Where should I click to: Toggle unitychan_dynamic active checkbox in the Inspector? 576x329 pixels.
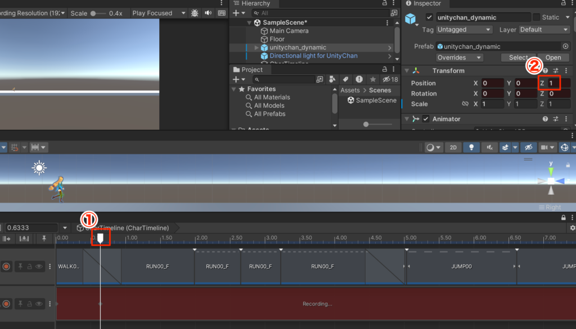[429, 17]
